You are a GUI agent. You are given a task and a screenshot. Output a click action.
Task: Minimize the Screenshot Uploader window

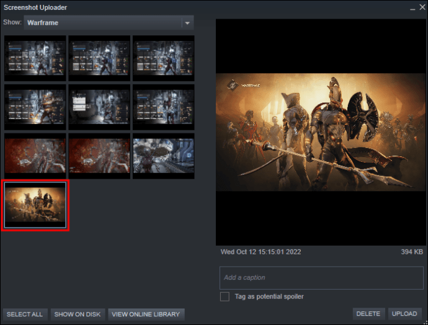click(x=412, y=8)
